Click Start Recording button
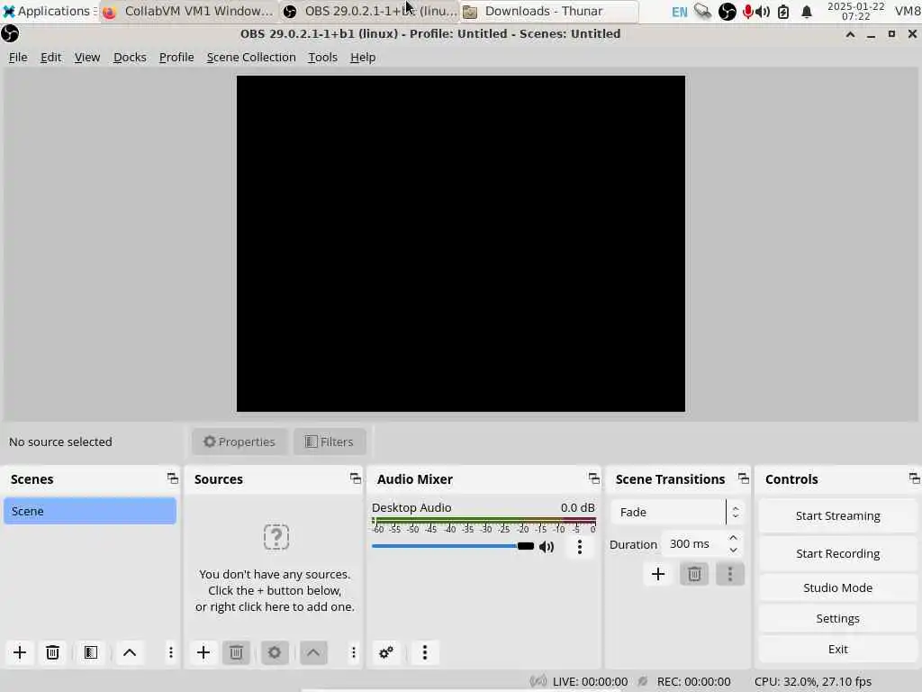922x692 pixels. click(838, 553)
